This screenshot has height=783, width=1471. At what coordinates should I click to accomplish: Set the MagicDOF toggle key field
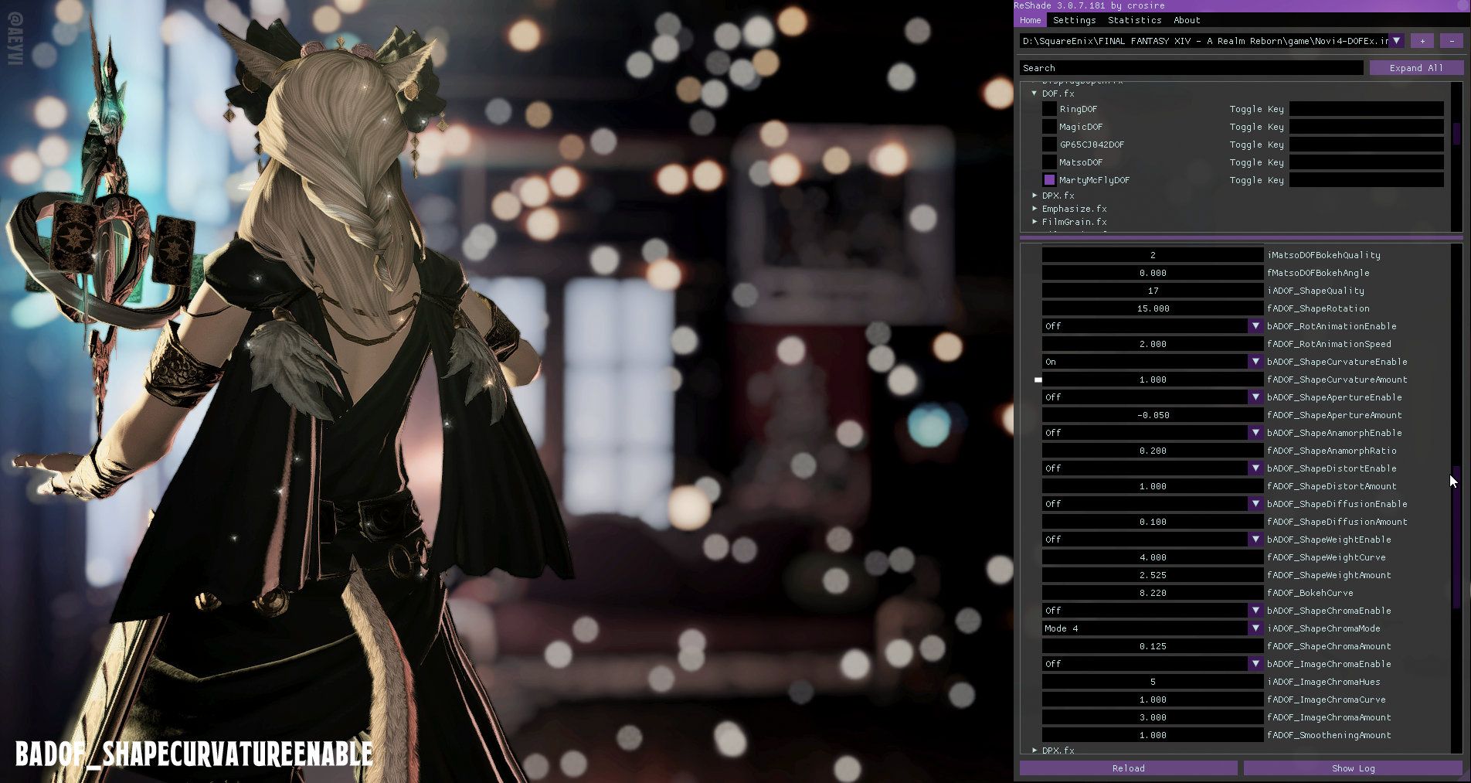click(1366, 127)
